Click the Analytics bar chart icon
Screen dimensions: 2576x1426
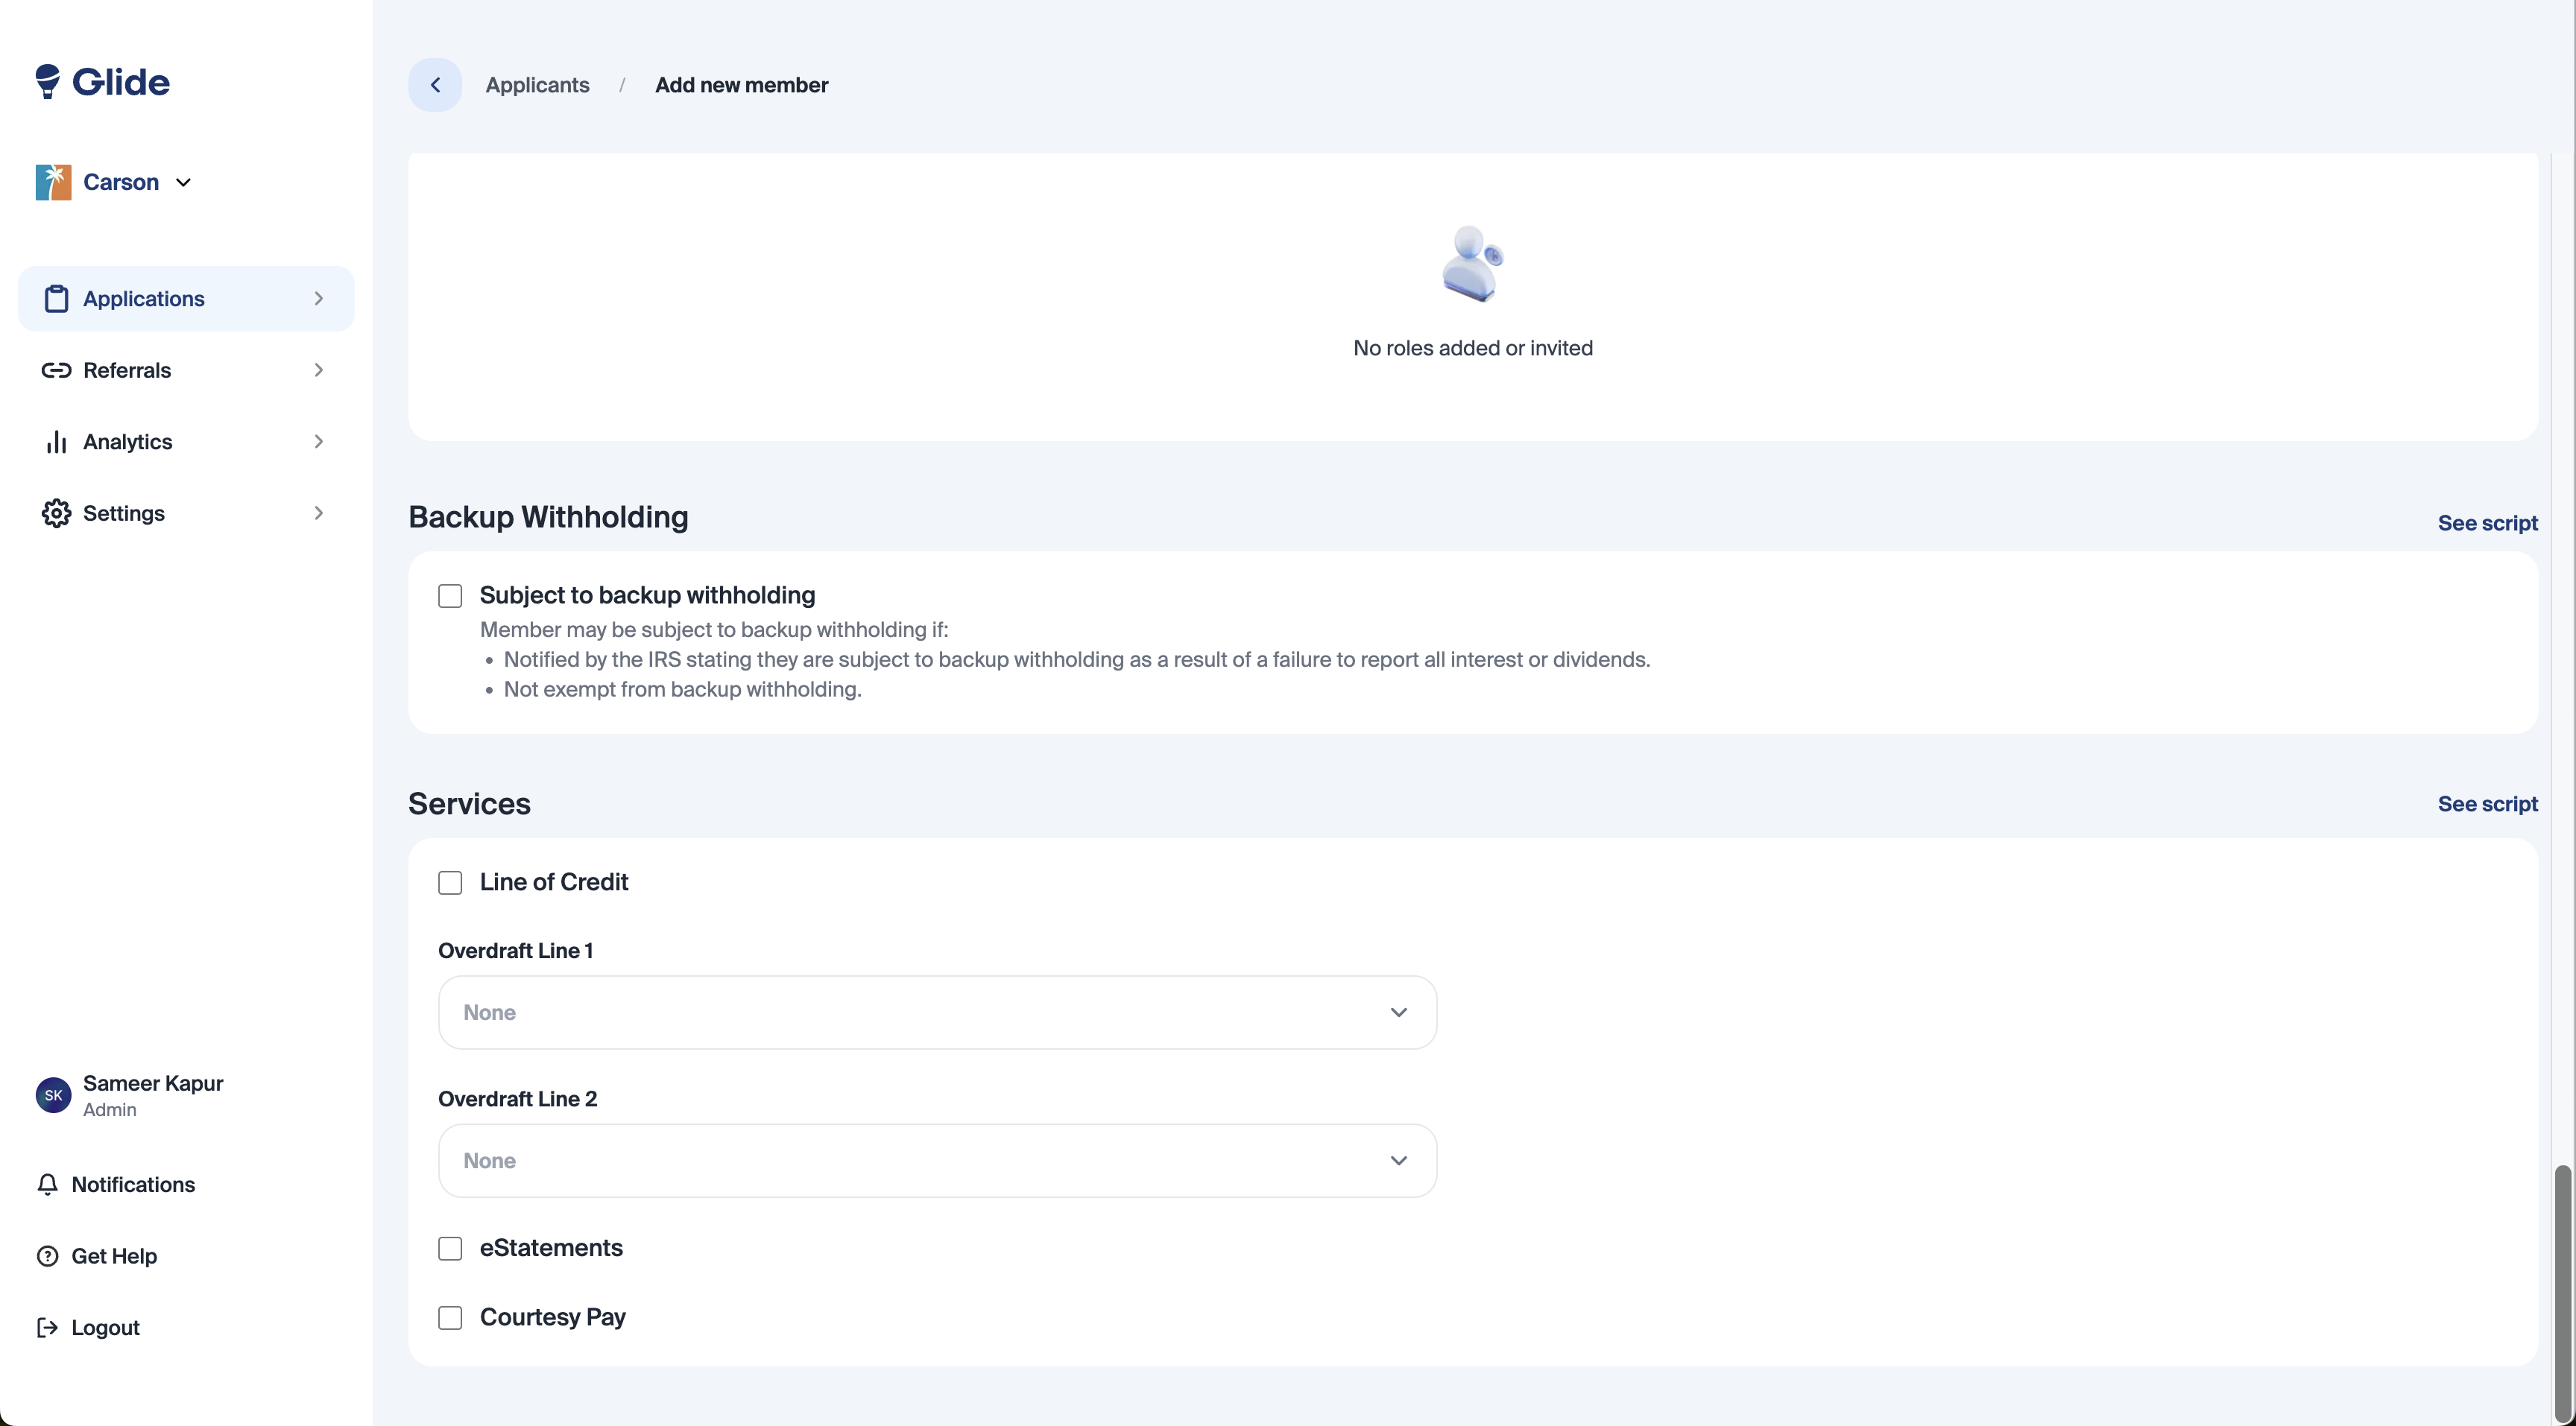[56, 442]
